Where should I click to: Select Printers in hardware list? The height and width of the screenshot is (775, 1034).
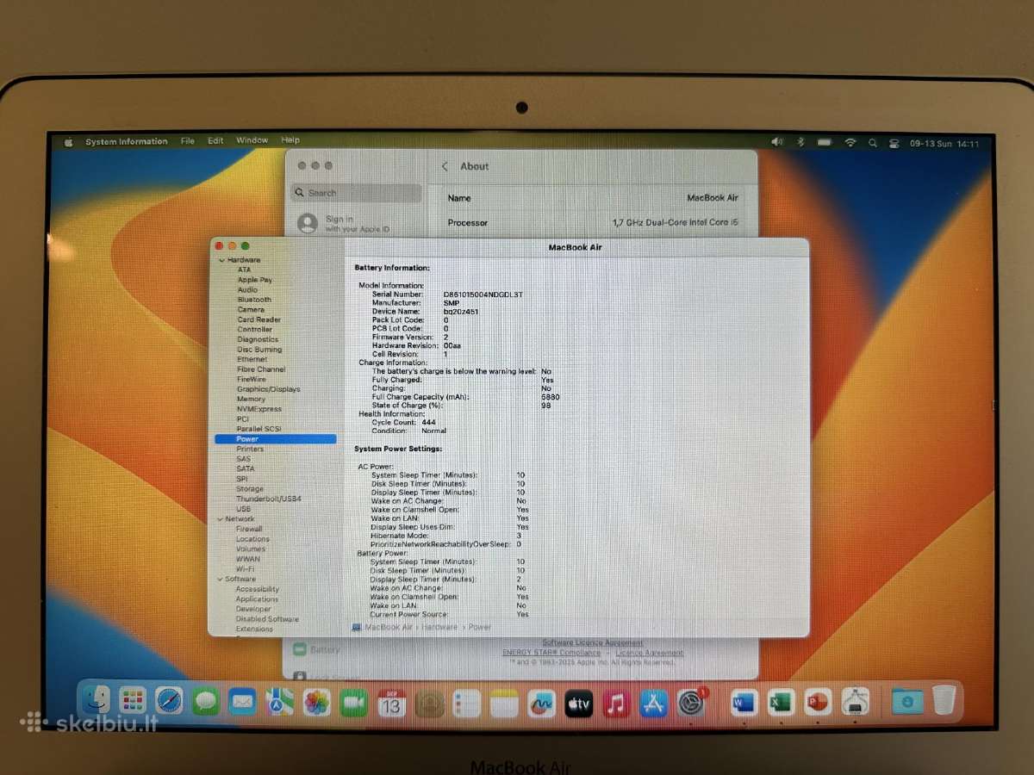click(250, 449)
